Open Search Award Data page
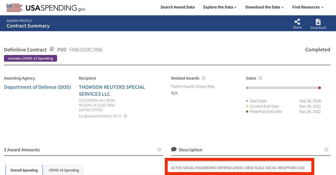Viewport: 336px width, 175px height. click(177, 7)
